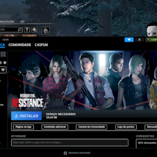Click the character portrait icon button
This screenshot has height=157, width=157.
point(46,31)
